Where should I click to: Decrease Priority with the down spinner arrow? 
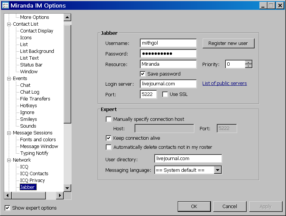(x=248, y=66)
